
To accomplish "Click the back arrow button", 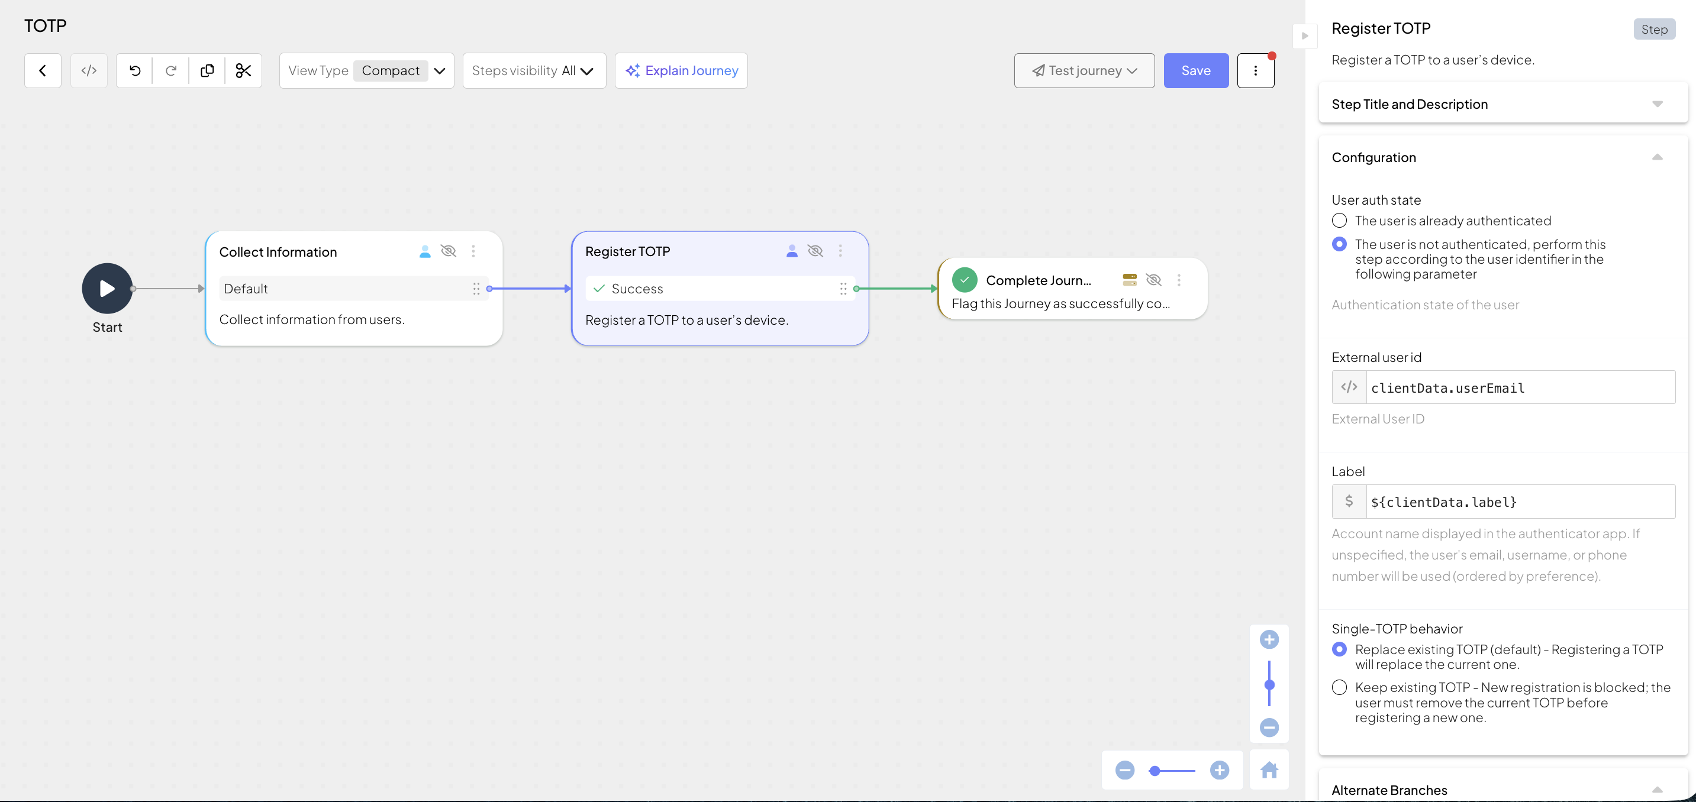I will [43, 70].
